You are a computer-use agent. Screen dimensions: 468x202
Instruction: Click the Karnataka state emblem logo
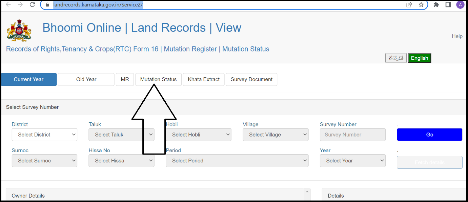(x=19, y=31)
